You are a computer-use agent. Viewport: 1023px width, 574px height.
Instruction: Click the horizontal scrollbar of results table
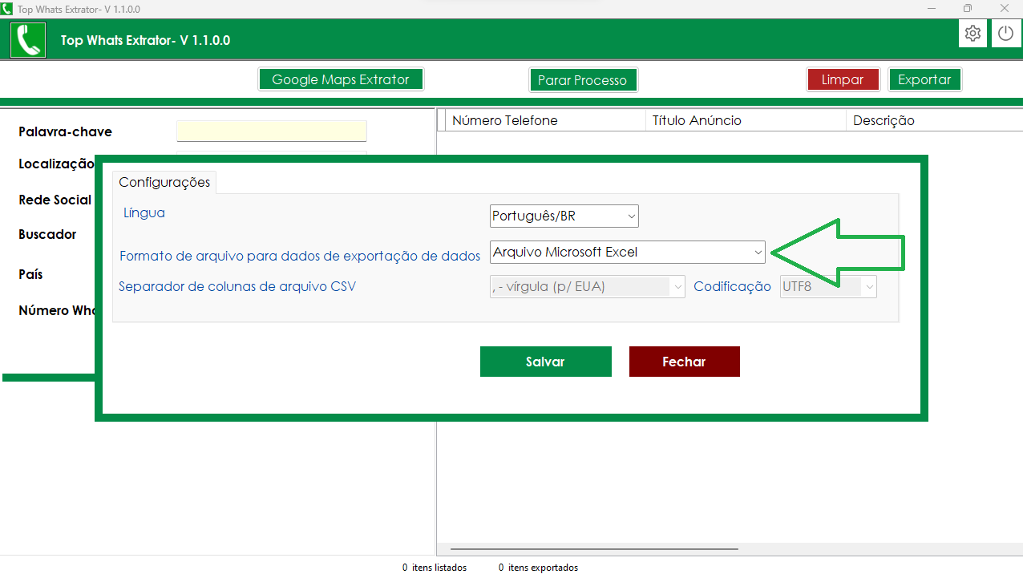594,549
